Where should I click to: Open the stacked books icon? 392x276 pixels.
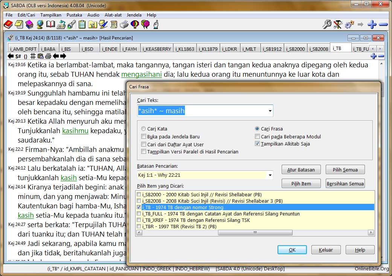coord(29,24)
